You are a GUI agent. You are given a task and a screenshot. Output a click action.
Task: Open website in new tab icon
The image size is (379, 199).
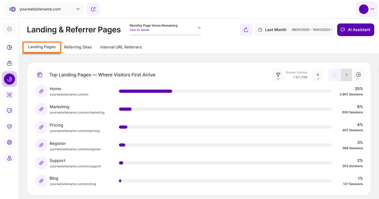[x=93, y=9]
